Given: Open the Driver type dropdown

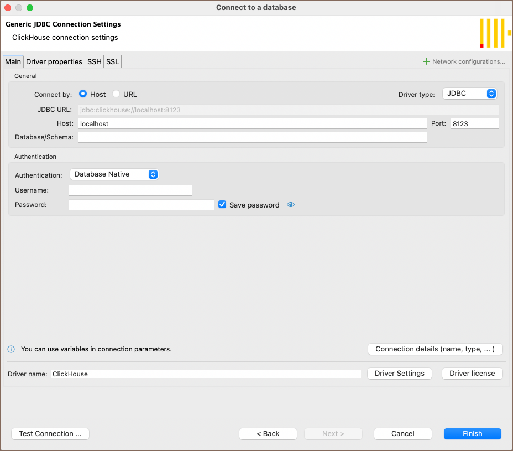Looking at the screenshot, I should tap(469, 94).
